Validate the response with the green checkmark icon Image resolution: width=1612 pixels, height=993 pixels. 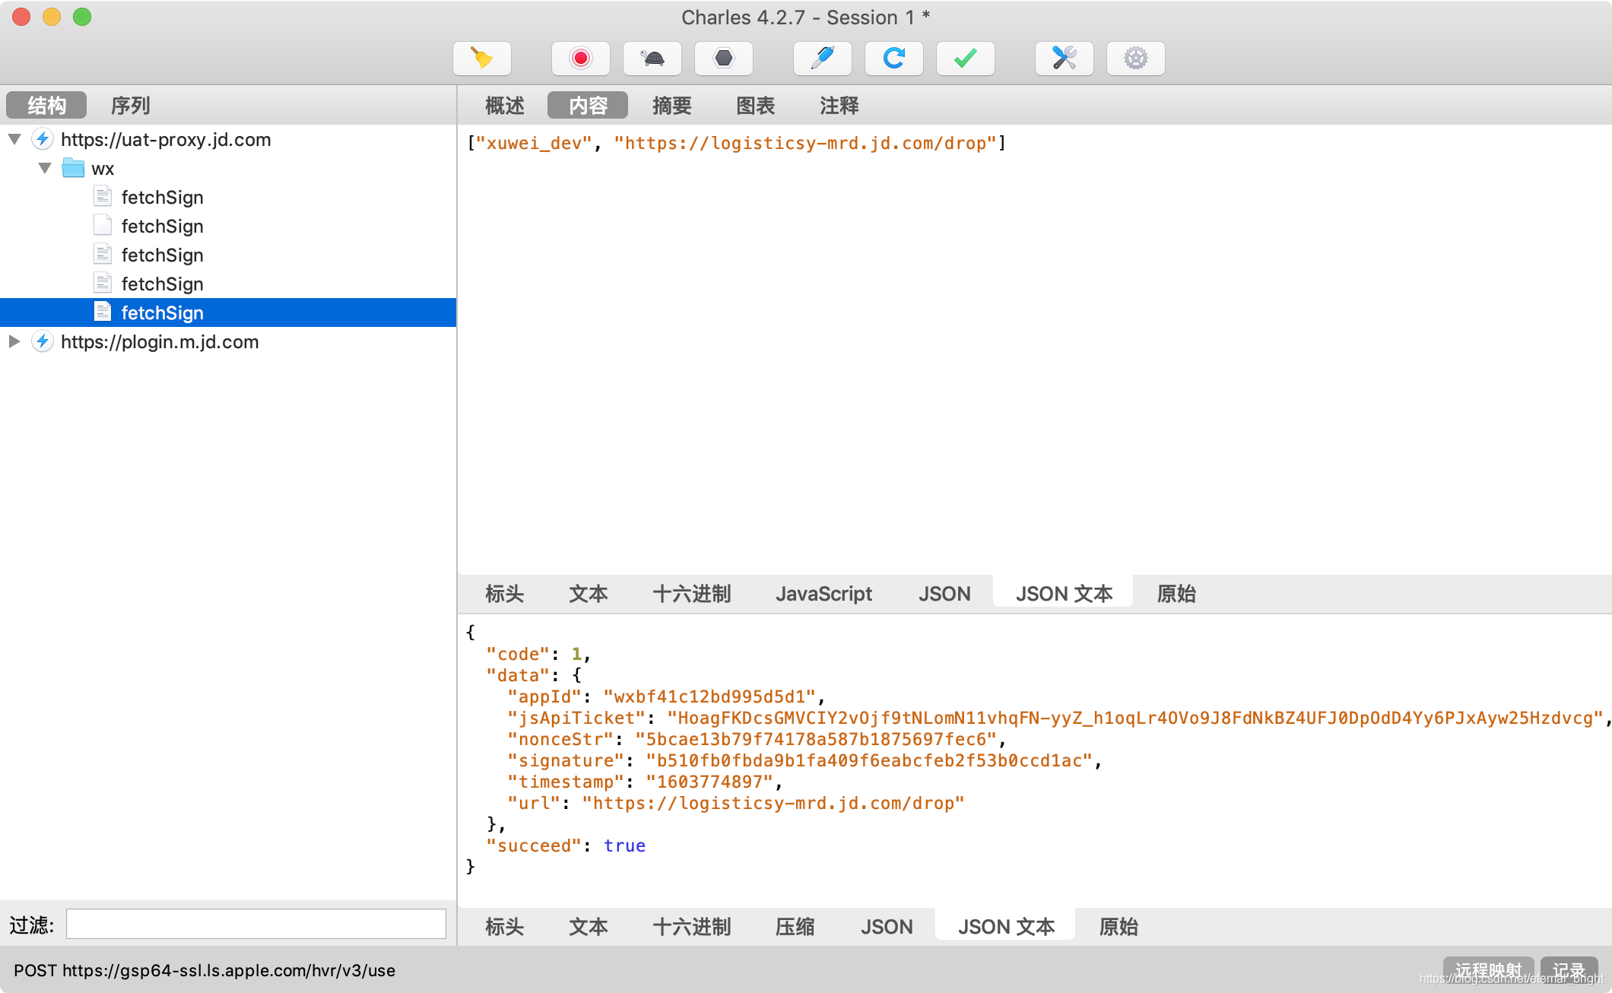966,59
